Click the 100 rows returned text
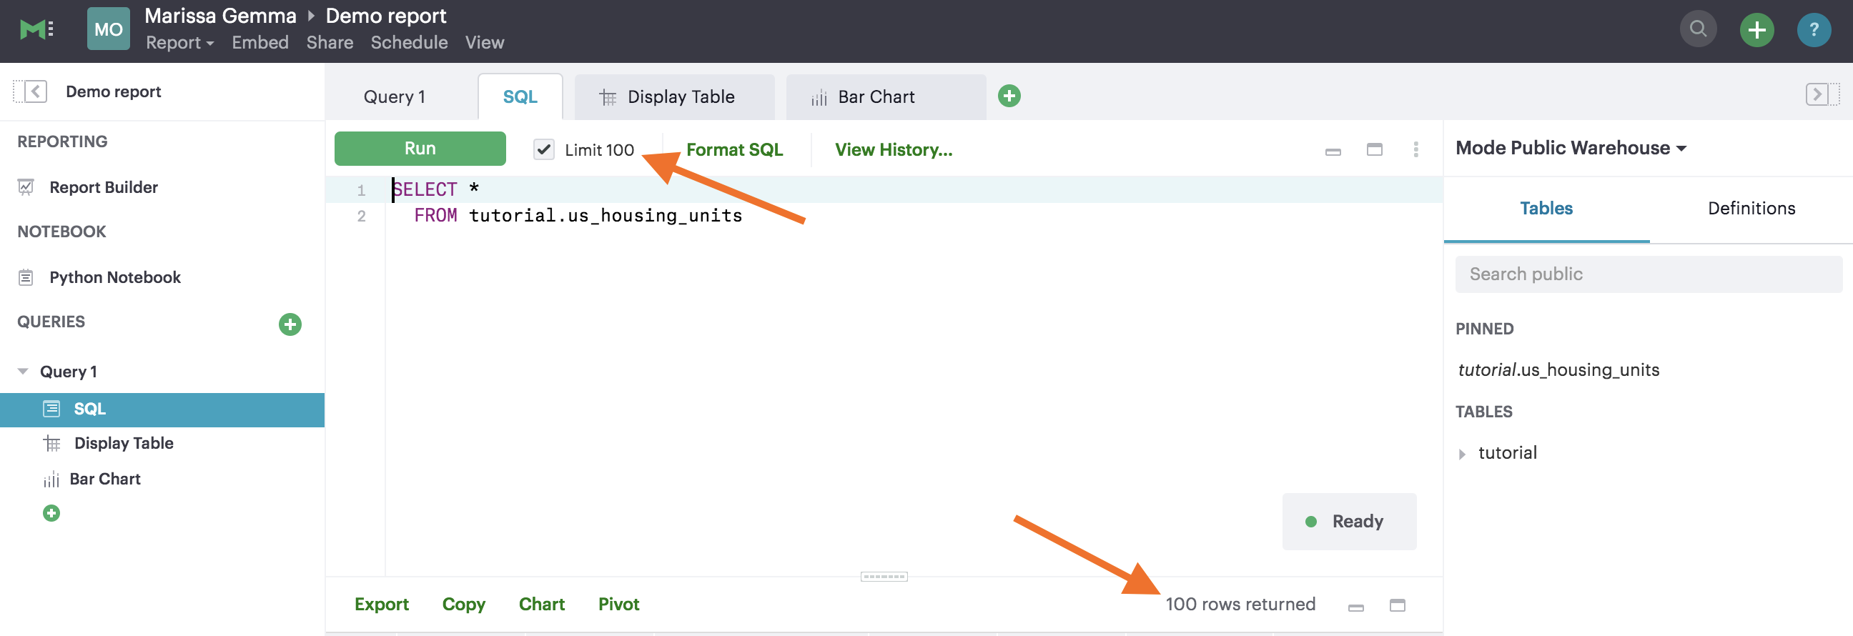The width and height of the screenshot is (1853, 636). click(1240, 605)
